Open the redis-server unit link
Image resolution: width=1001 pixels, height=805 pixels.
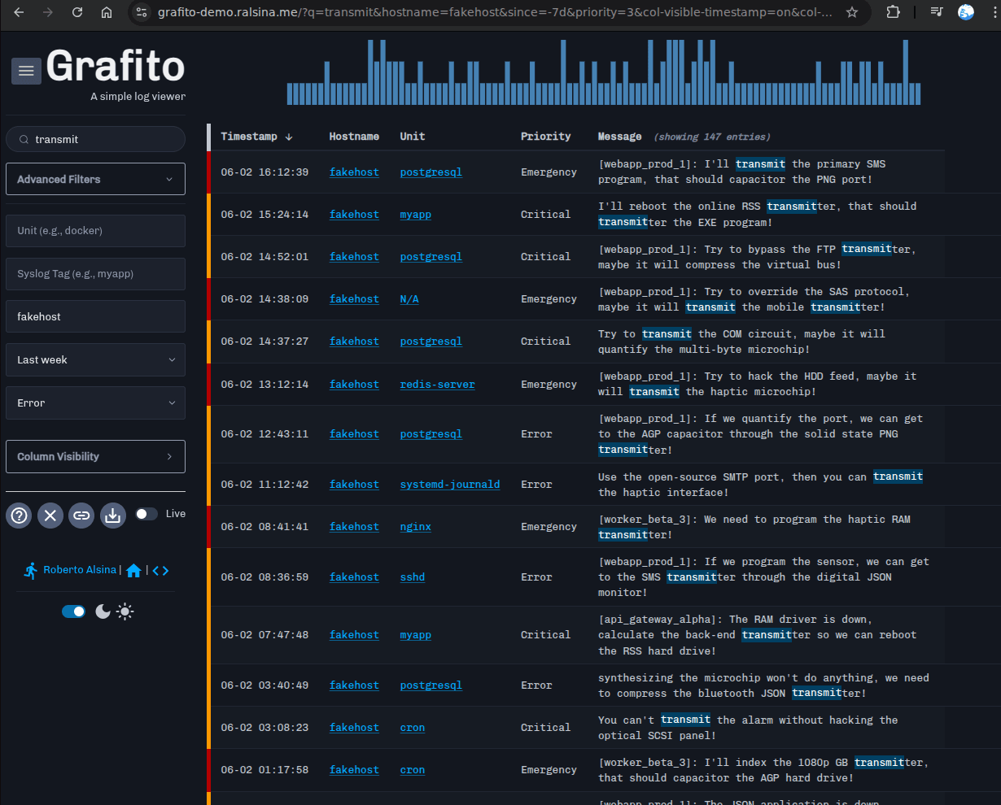(437, 385)
